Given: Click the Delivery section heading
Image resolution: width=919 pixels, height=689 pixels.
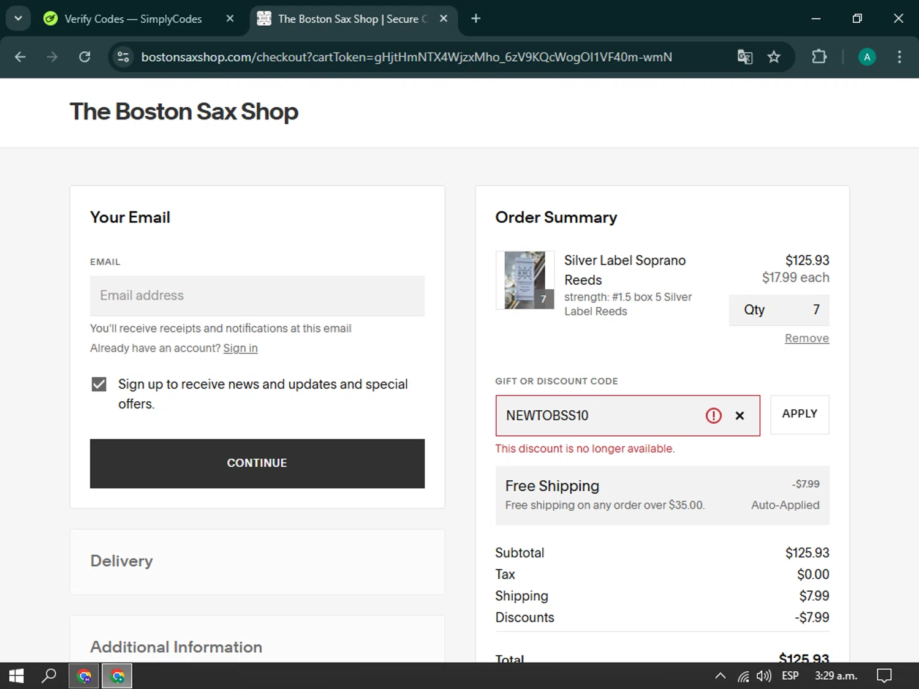Looking at the screenshot, I should tap(121, 561).
